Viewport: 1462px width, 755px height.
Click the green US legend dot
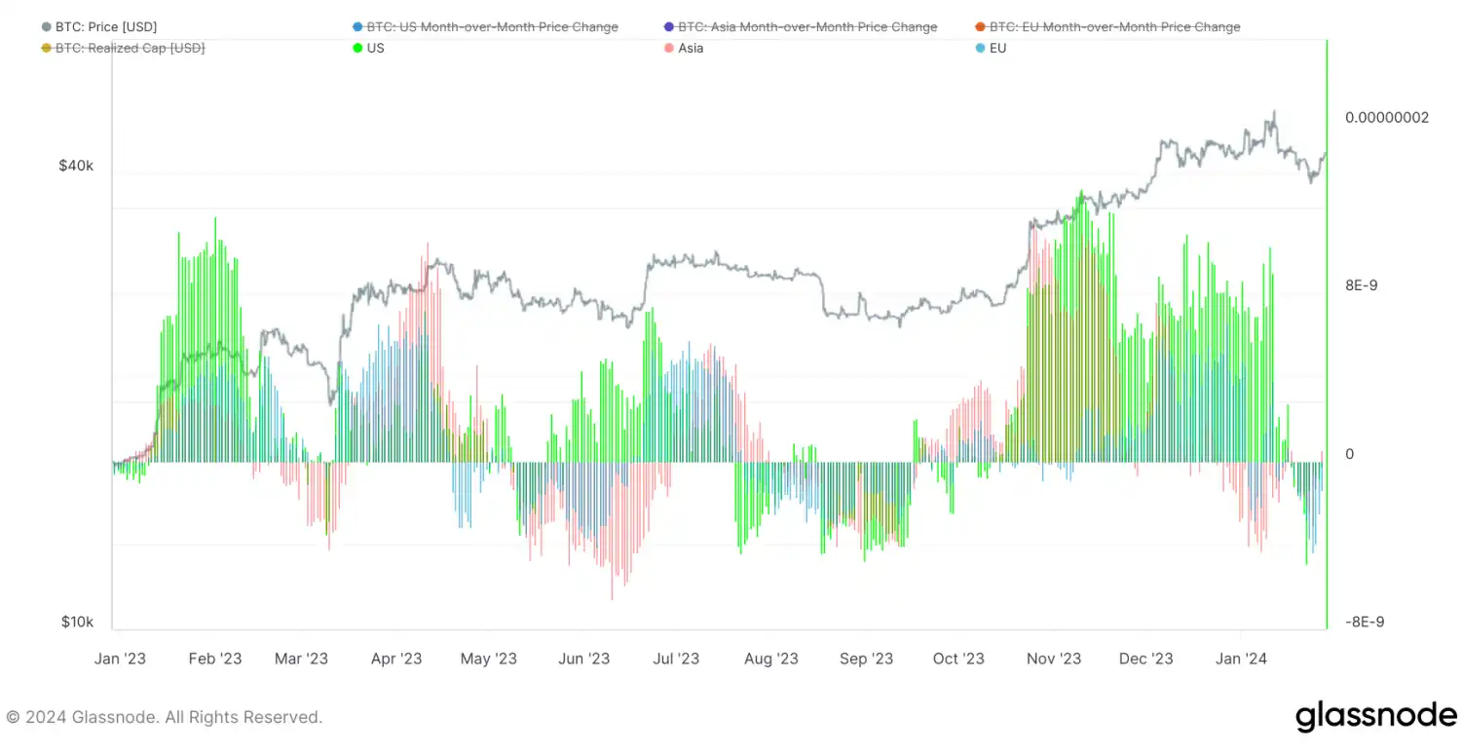357,48
